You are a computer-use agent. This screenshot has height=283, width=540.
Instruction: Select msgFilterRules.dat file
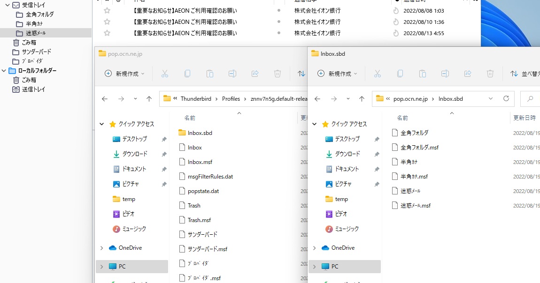click(x=210, y=177)
